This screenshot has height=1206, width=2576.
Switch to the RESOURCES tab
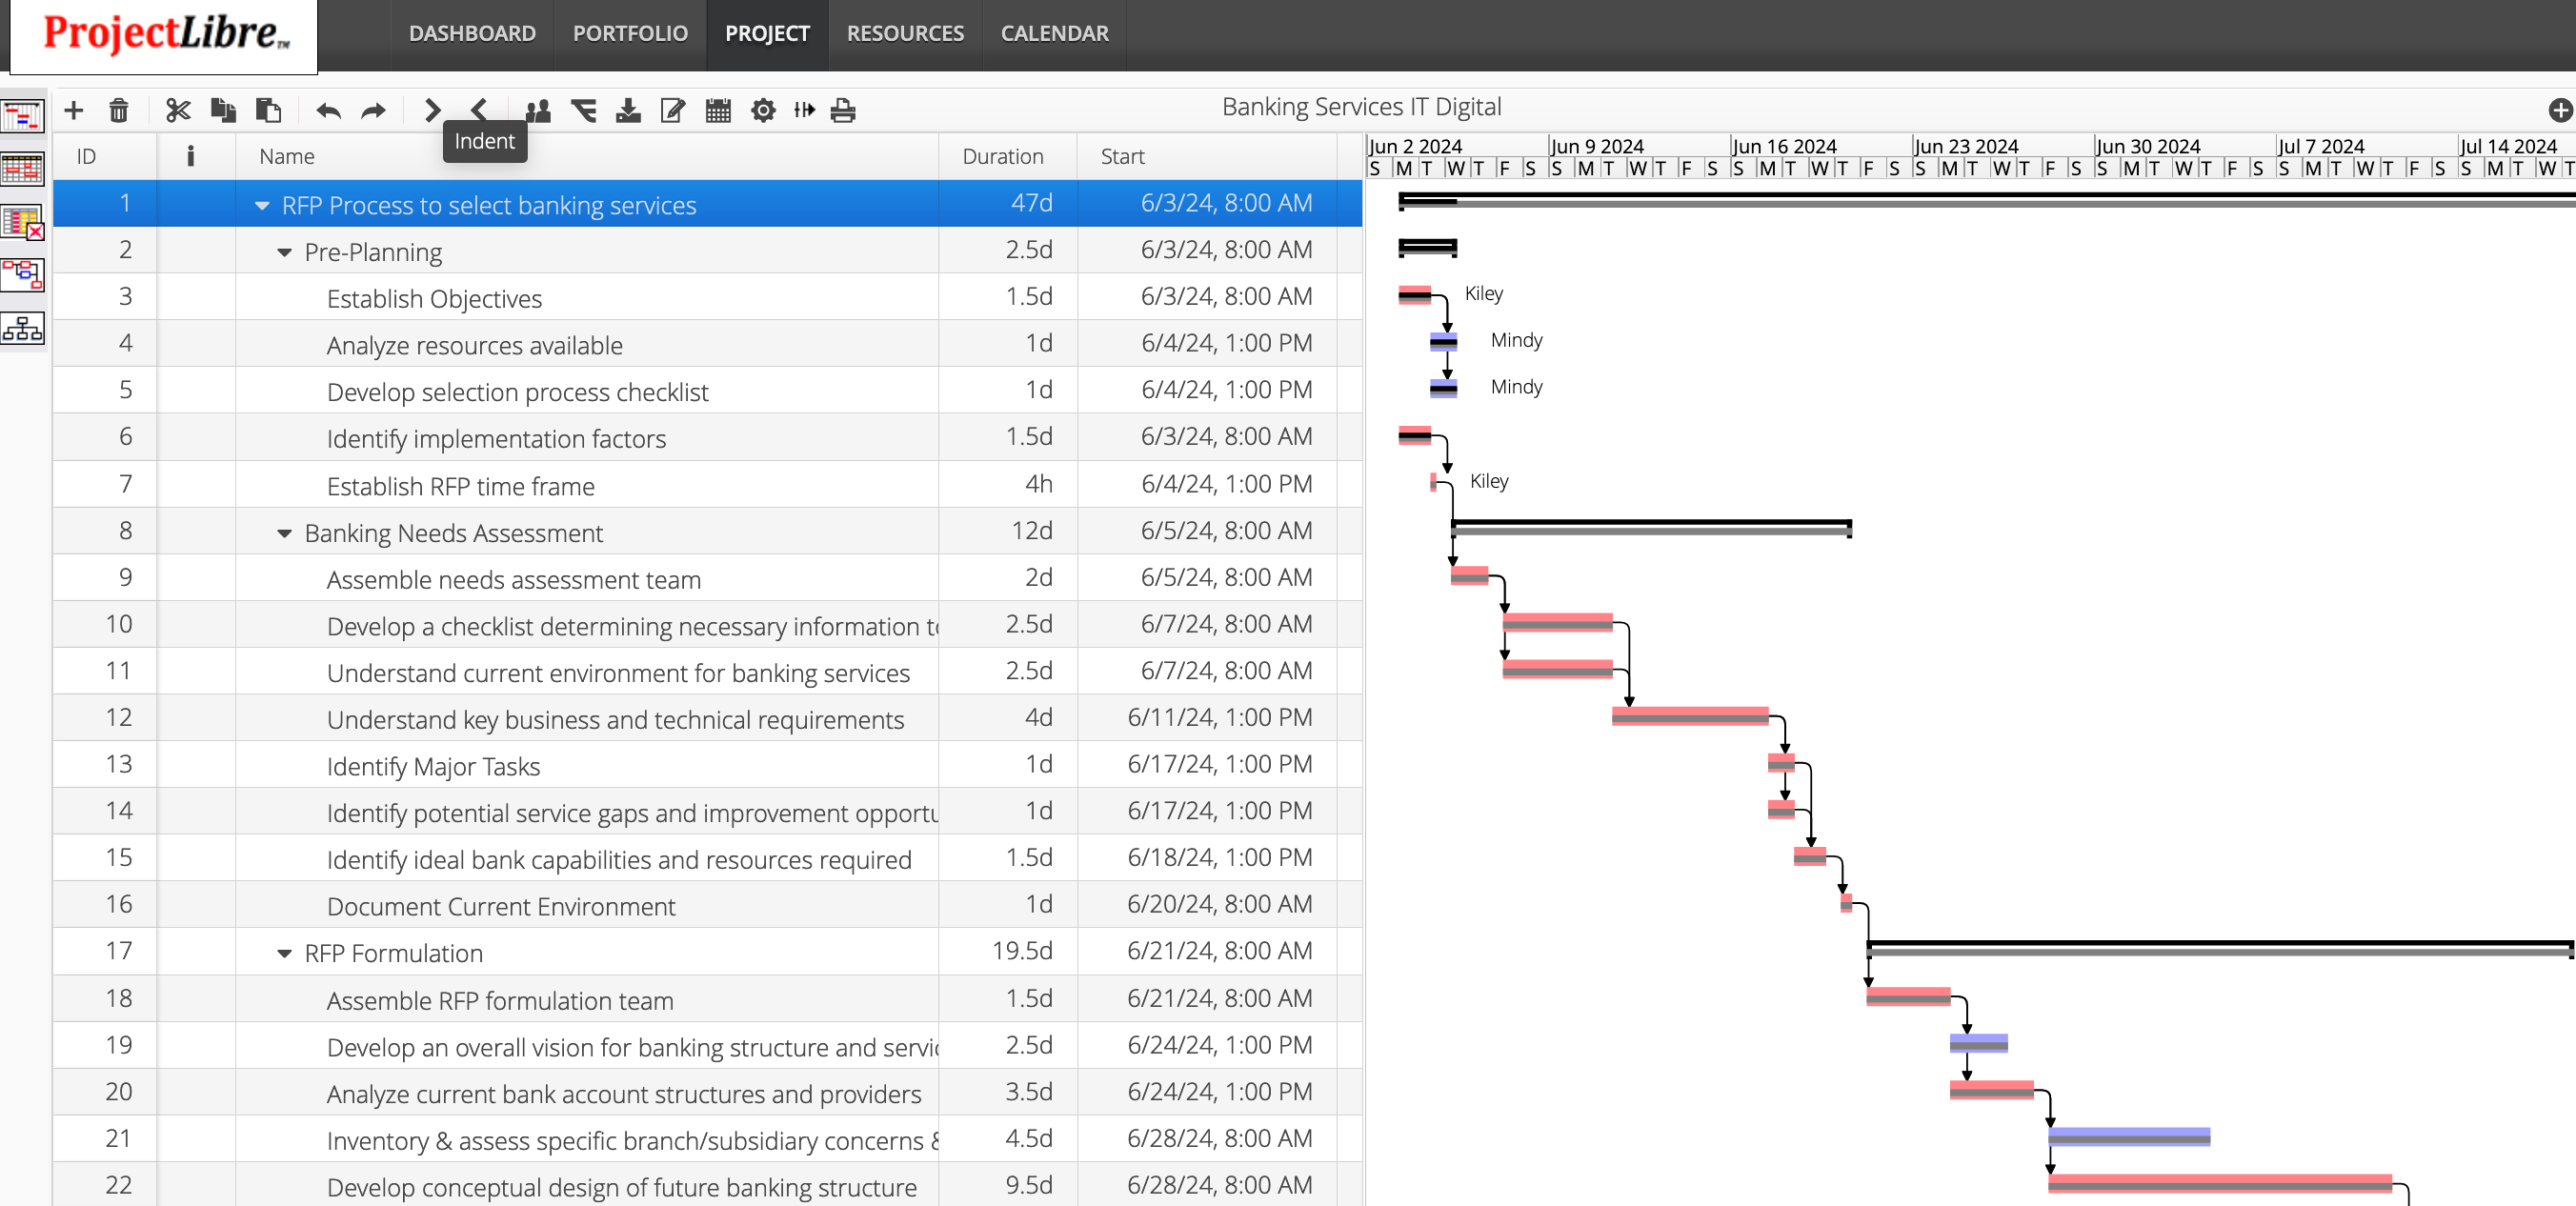pos(904,33)
